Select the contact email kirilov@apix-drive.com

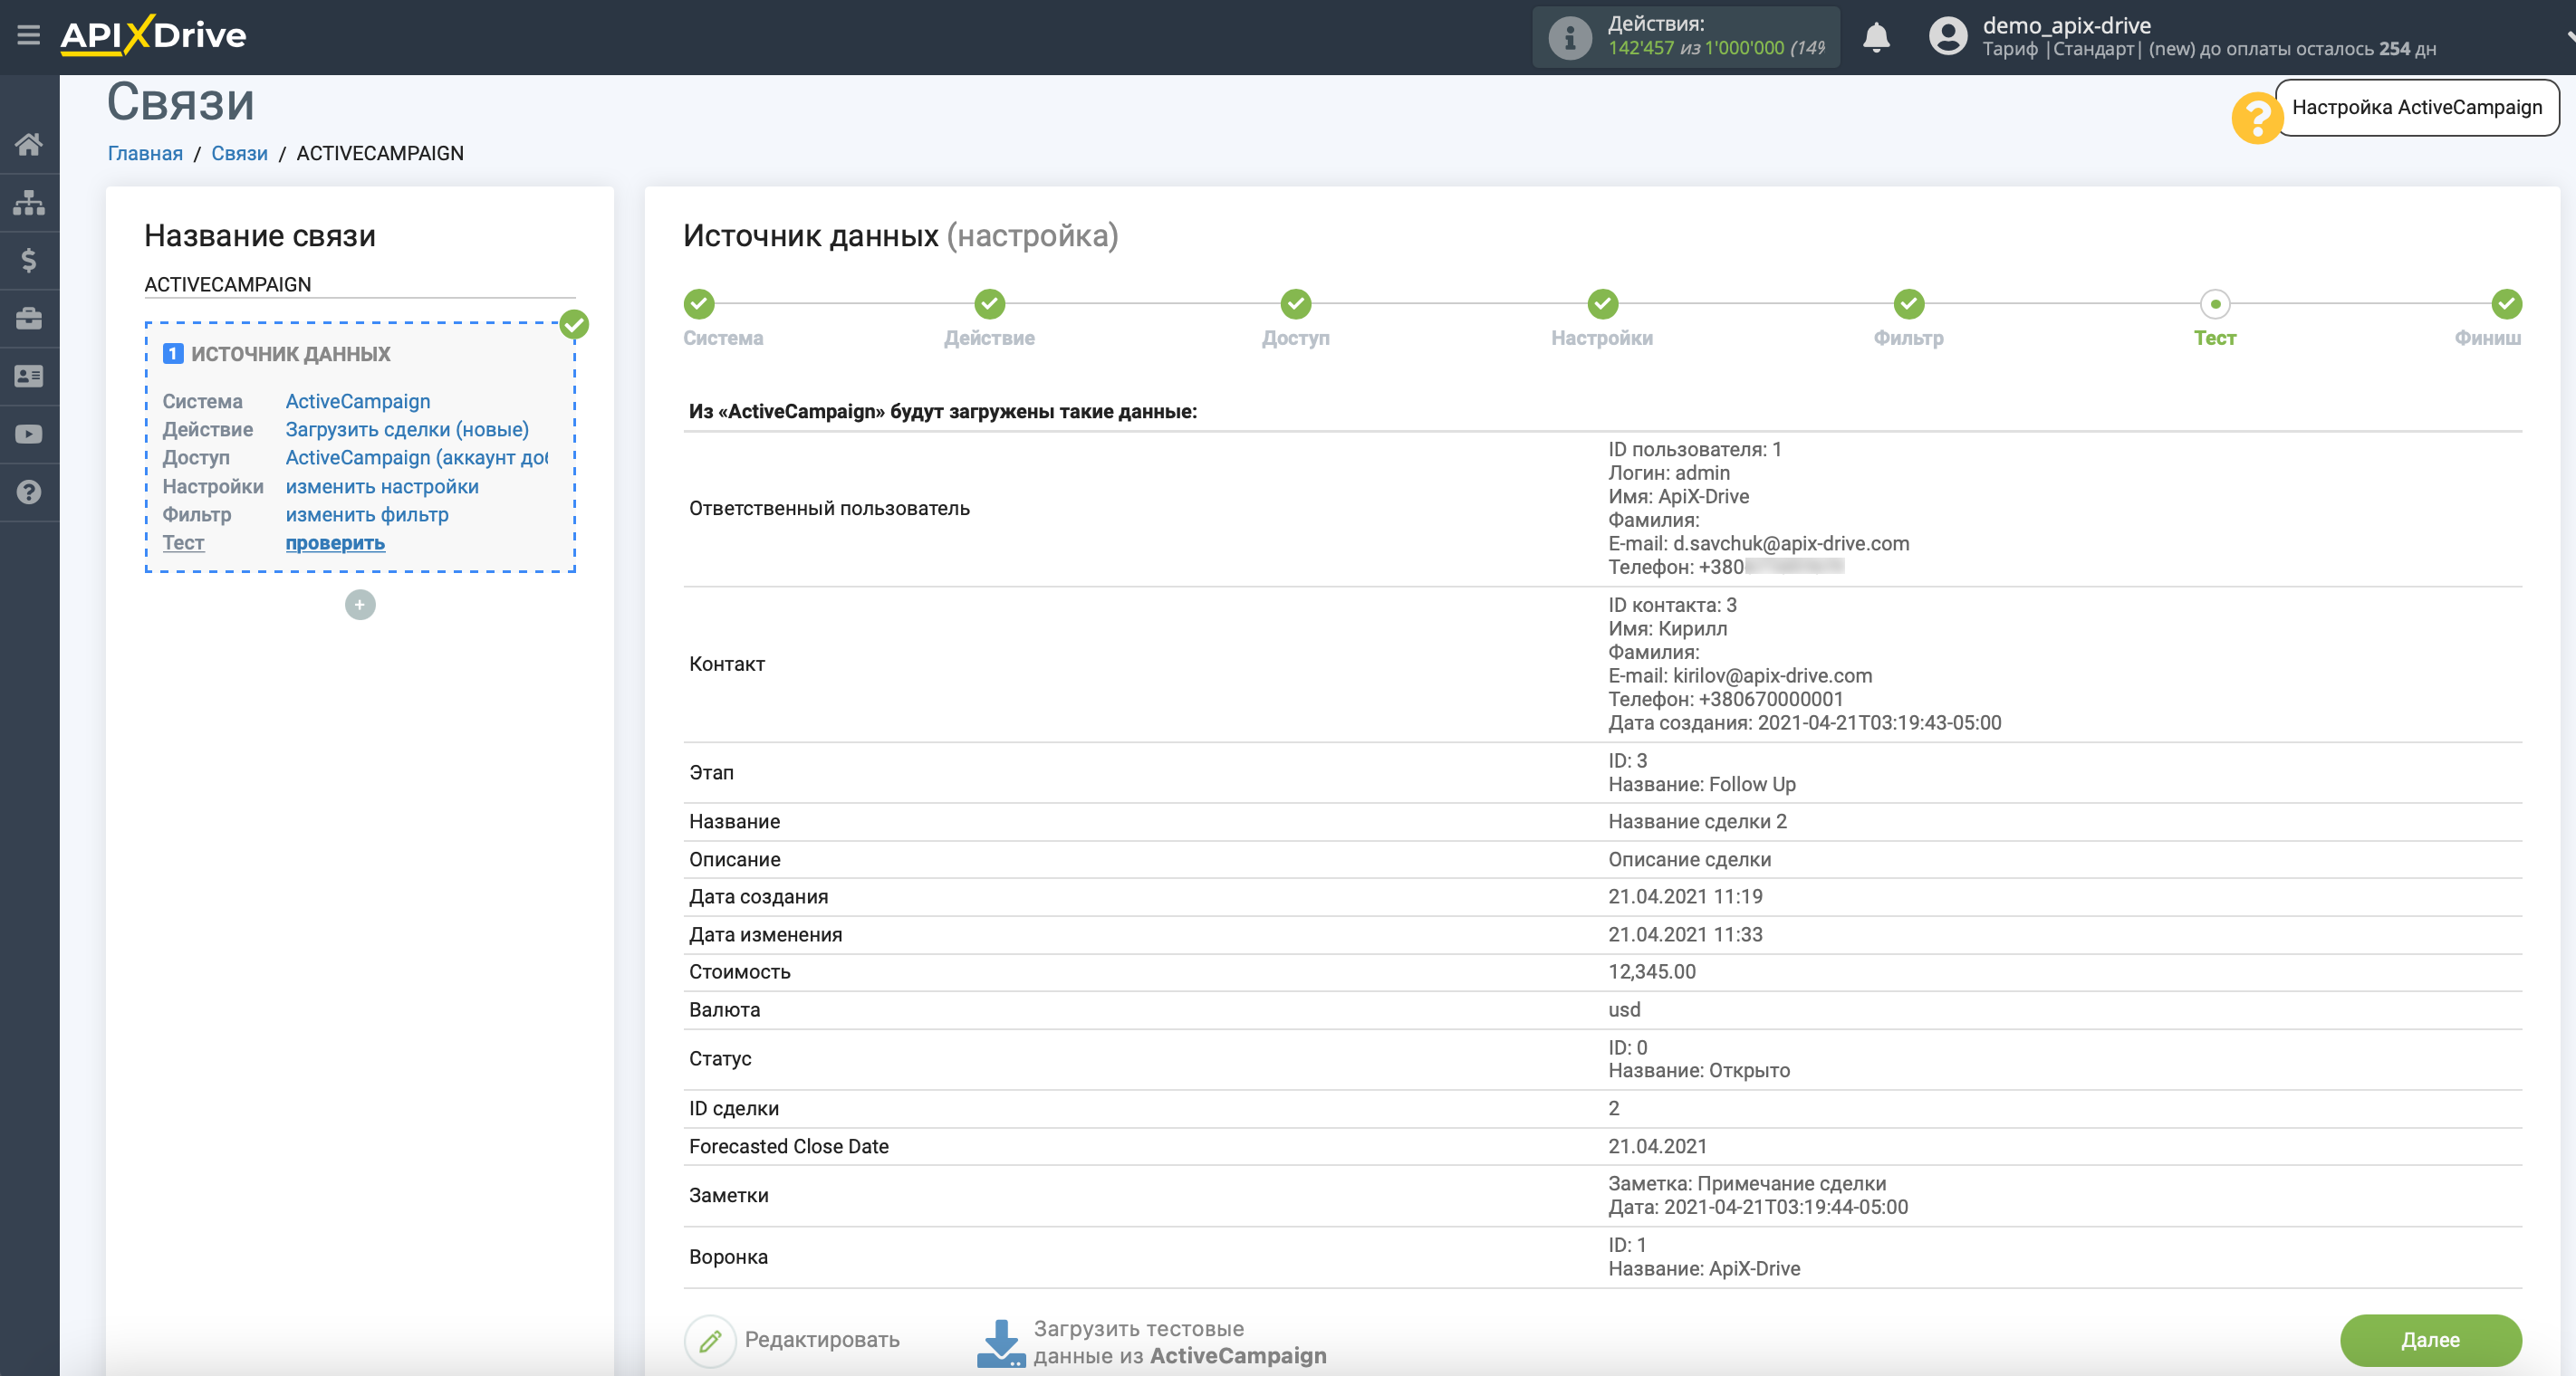click(1772, 675)
